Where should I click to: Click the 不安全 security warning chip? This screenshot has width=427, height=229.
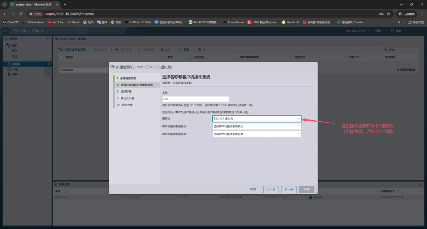[35, 14]
